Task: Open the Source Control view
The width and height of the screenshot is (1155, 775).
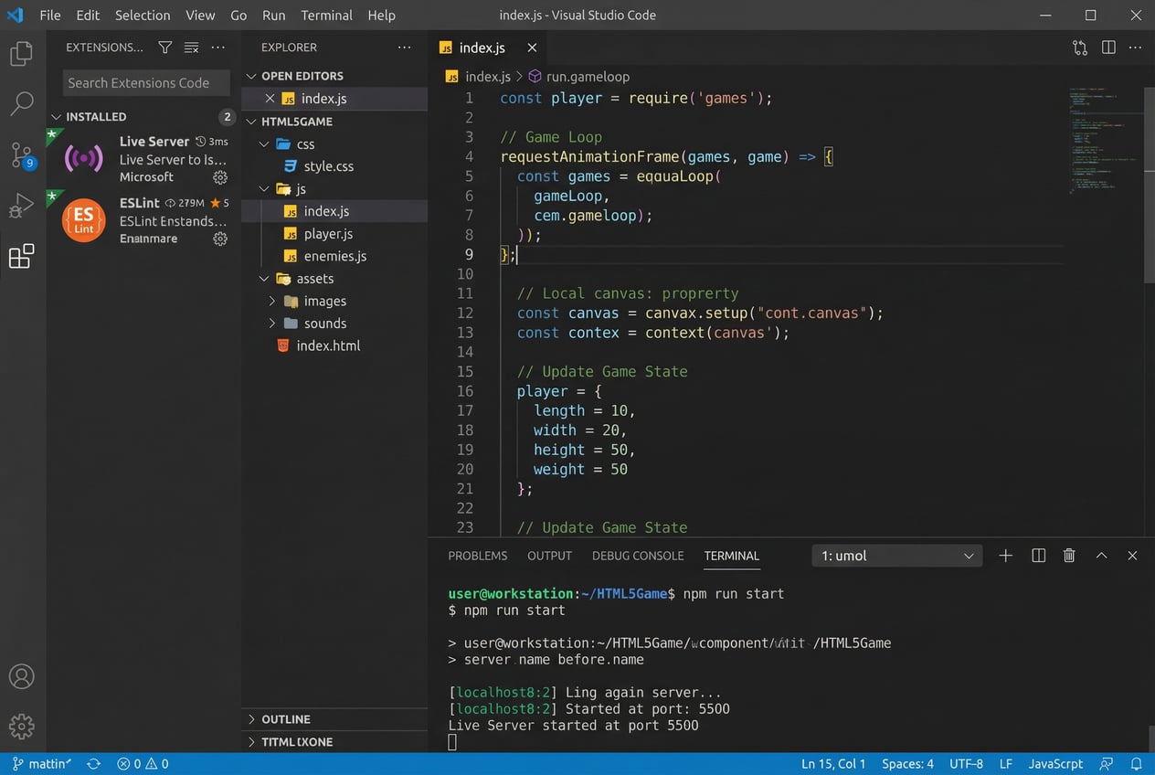Action: (x=22, y=154)
